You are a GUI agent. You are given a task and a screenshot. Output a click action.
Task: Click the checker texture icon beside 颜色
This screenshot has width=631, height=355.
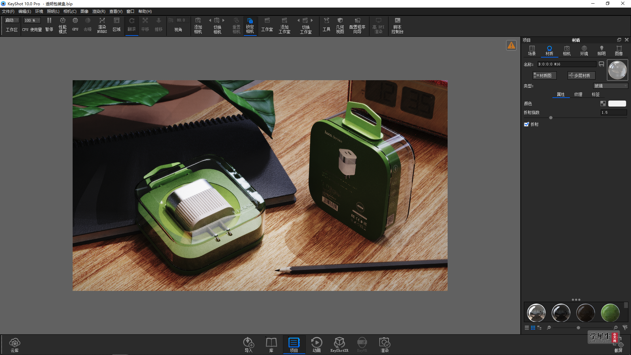(603, 104)
